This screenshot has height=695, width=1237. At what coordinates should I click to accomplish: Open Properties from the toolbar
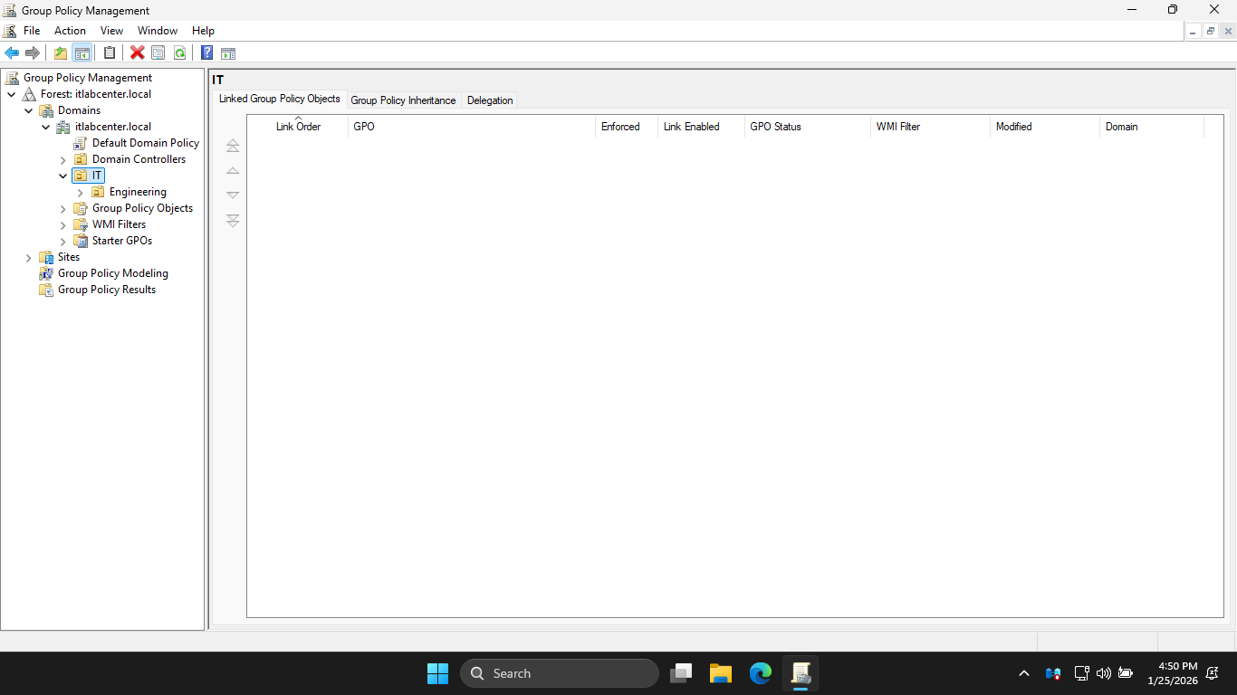pos(158,53)
